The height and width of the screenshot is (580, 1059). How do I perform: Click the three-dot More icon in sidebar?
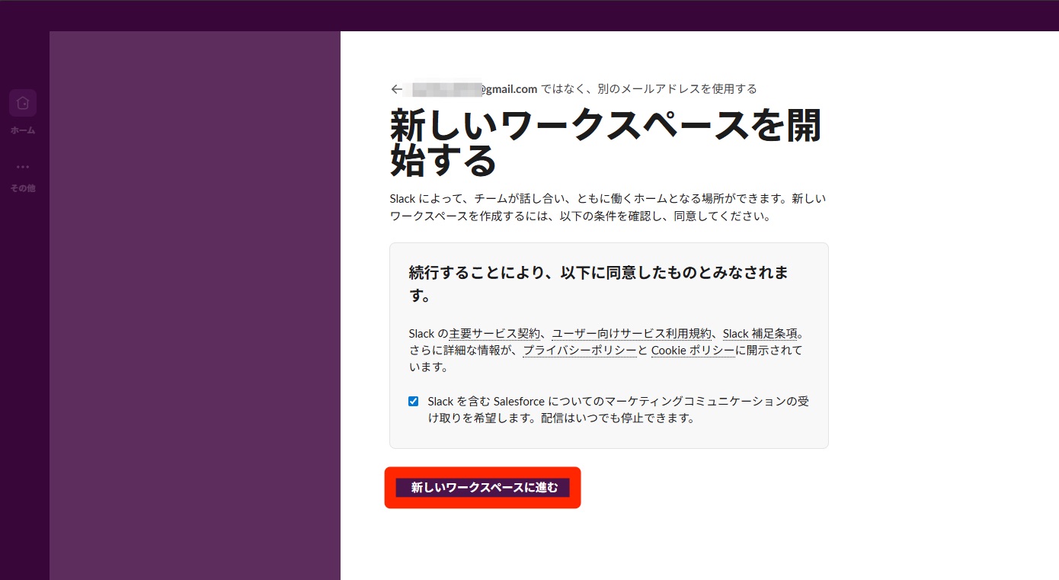(23, 166)
